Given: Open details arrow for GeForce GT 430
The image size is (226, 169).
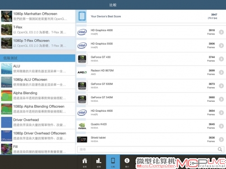Looking at the screenshot, I should pos(221,59).
